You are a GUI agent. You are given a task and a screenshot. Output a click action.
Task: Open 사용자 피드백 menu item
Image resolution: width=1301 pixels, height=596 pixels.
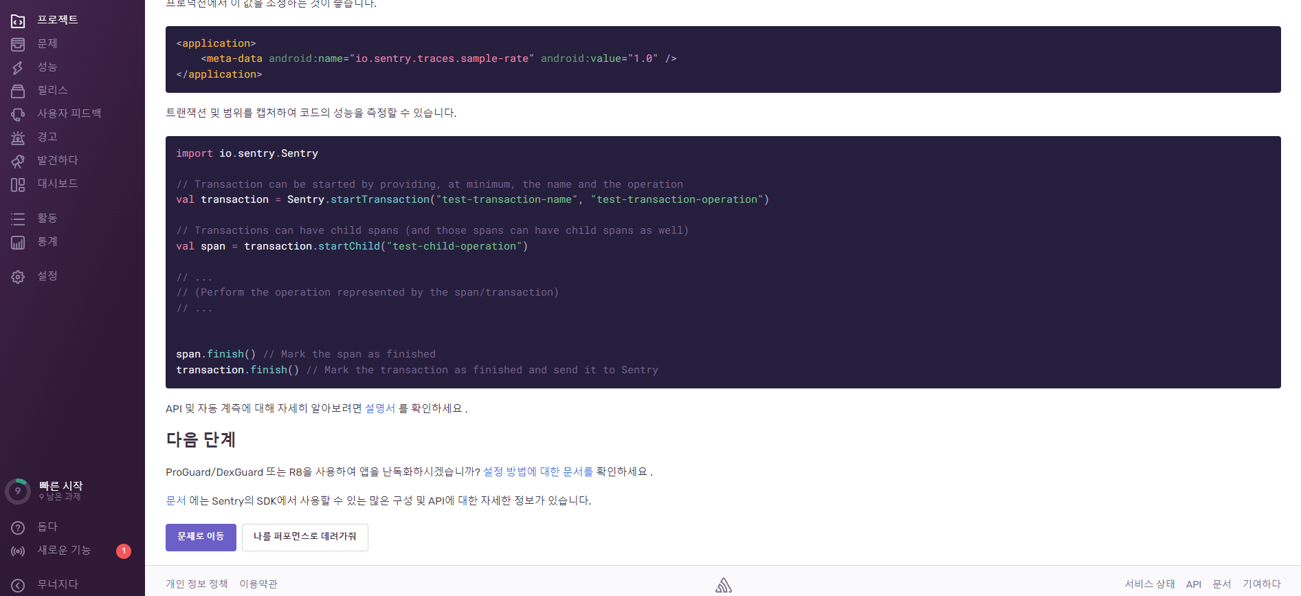click(x=69, y=113)
